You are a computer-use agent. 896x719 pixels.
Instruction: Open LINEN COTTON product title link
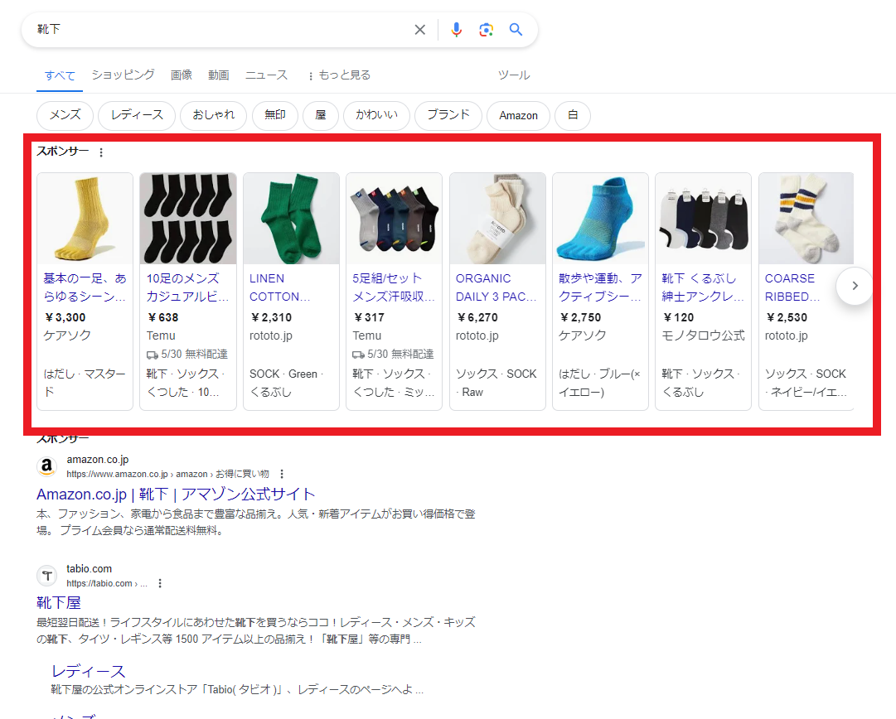[x=280, y=287]
